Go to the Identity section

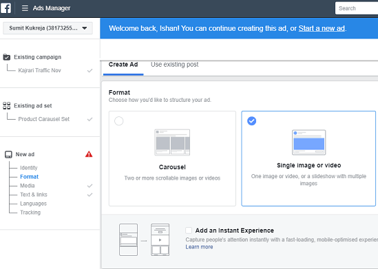click(29, 168)
